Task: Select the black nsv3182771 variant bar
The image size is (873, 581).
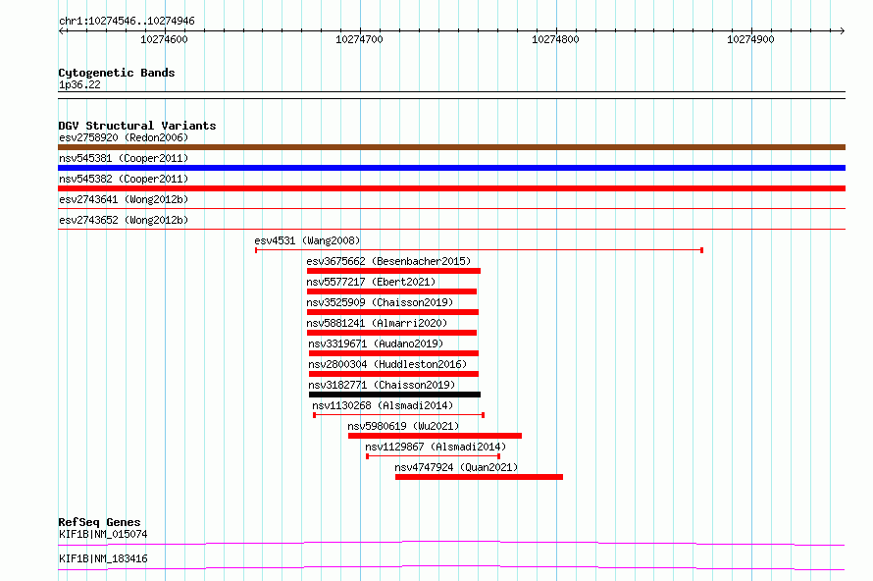Action: pyautogui.click(x=394, y=395)
